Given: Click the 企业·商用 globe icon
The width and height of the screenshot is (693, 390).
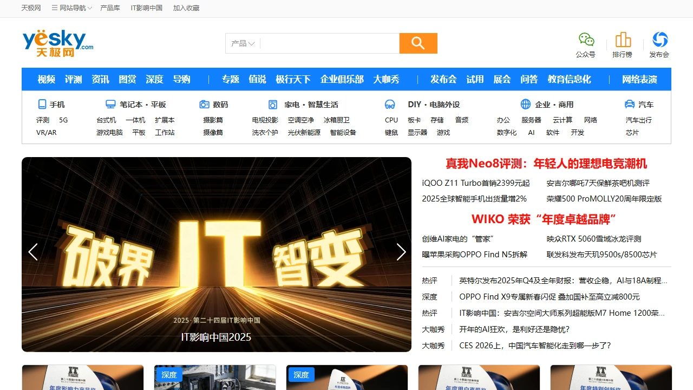Looking at the screenshot, I should [x=525, y=104].
